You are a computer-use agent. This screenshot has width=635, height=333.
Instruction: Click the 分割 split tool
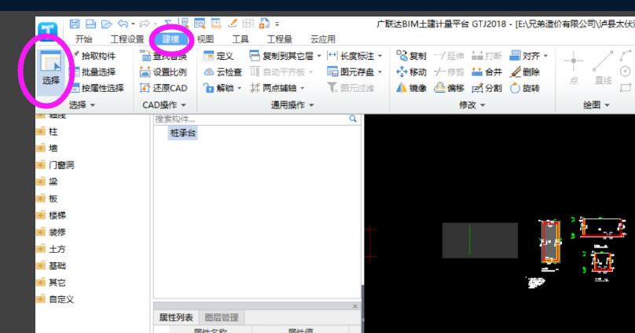click(x=486, y=88)
